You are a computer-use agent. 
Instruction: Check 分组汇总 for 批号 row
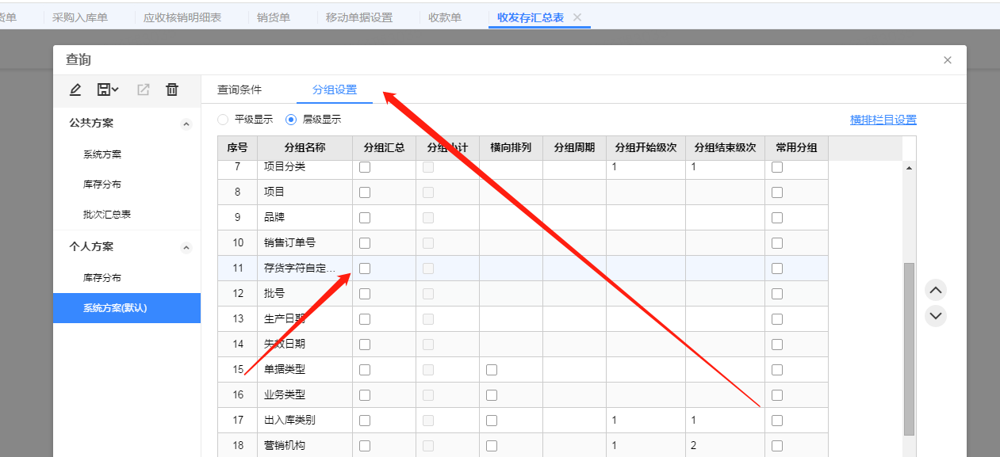[365, 294]
